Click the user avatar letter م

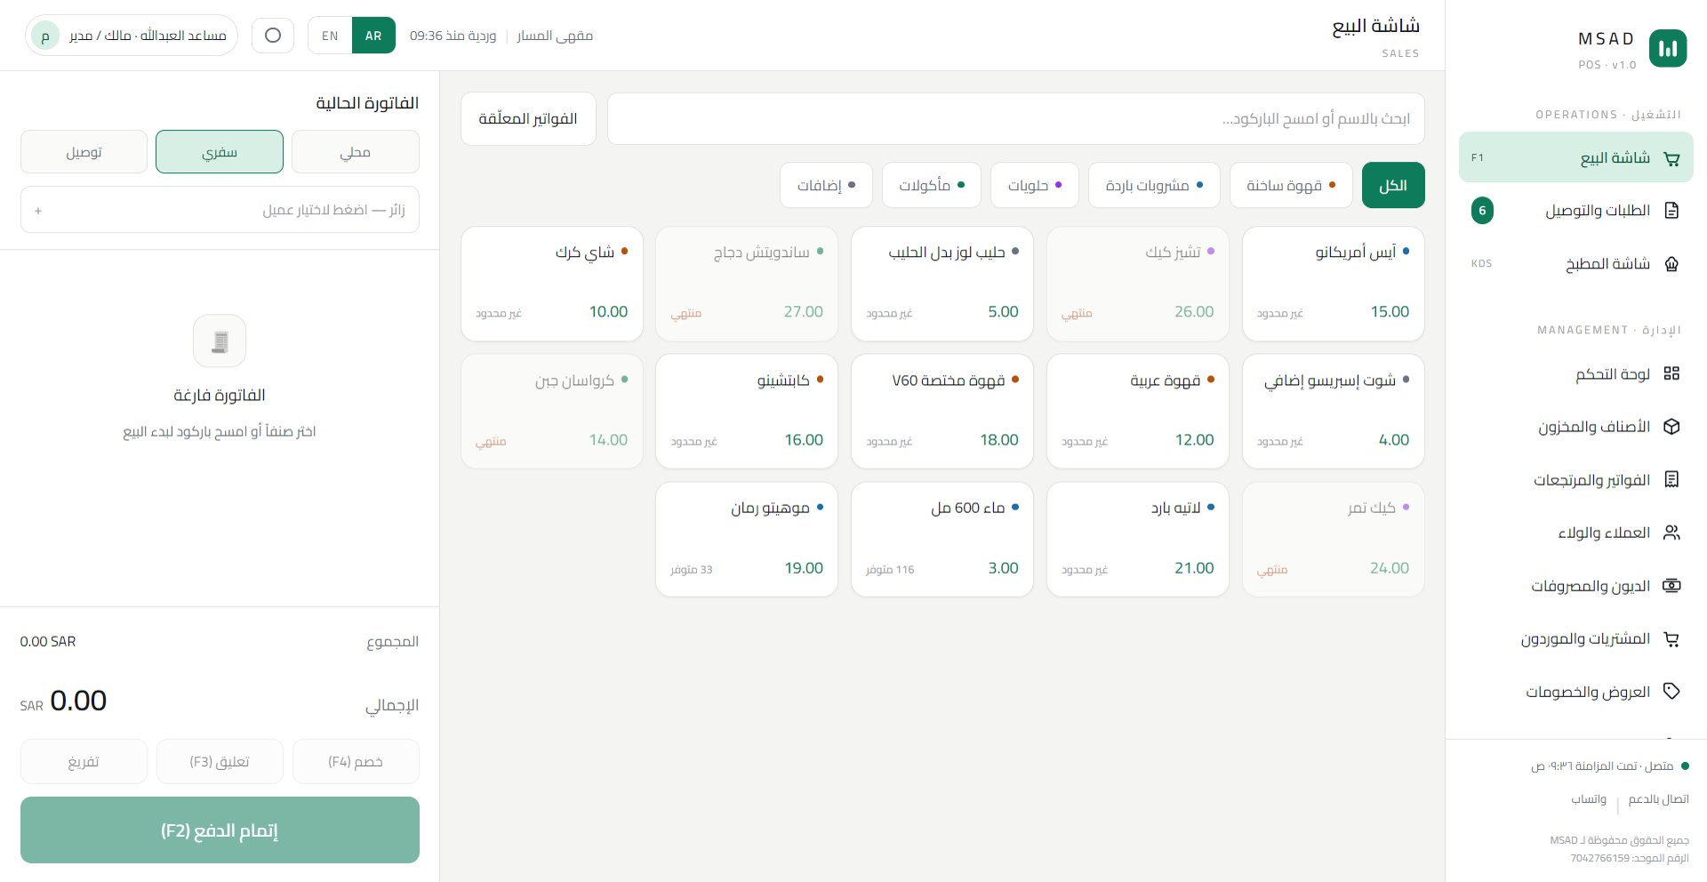pos(45,36)
